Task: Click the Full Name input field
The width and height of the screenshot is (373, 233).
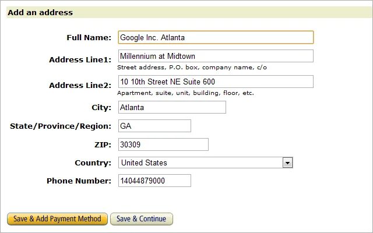Action: 216,37
